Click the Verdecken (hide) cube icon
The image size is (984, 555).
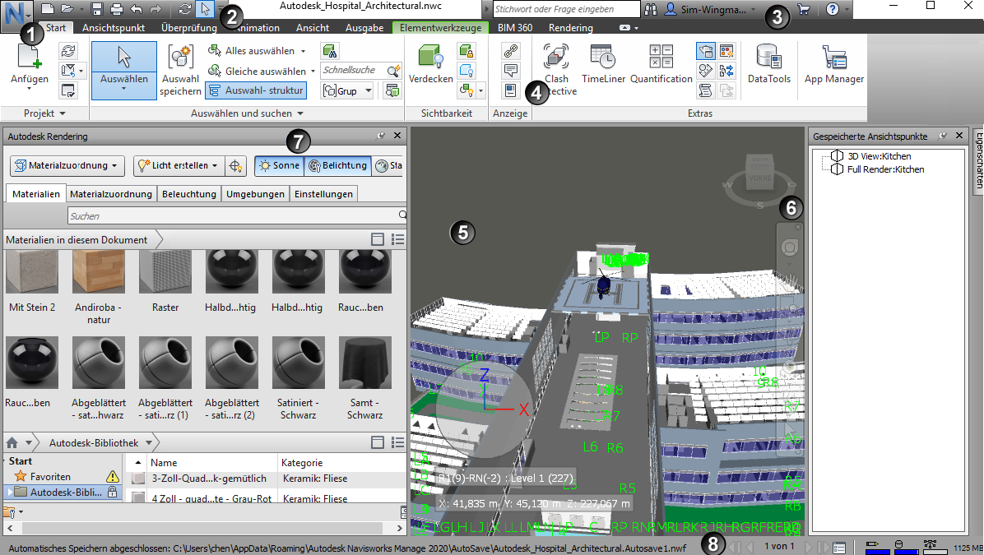click(430, 57)
